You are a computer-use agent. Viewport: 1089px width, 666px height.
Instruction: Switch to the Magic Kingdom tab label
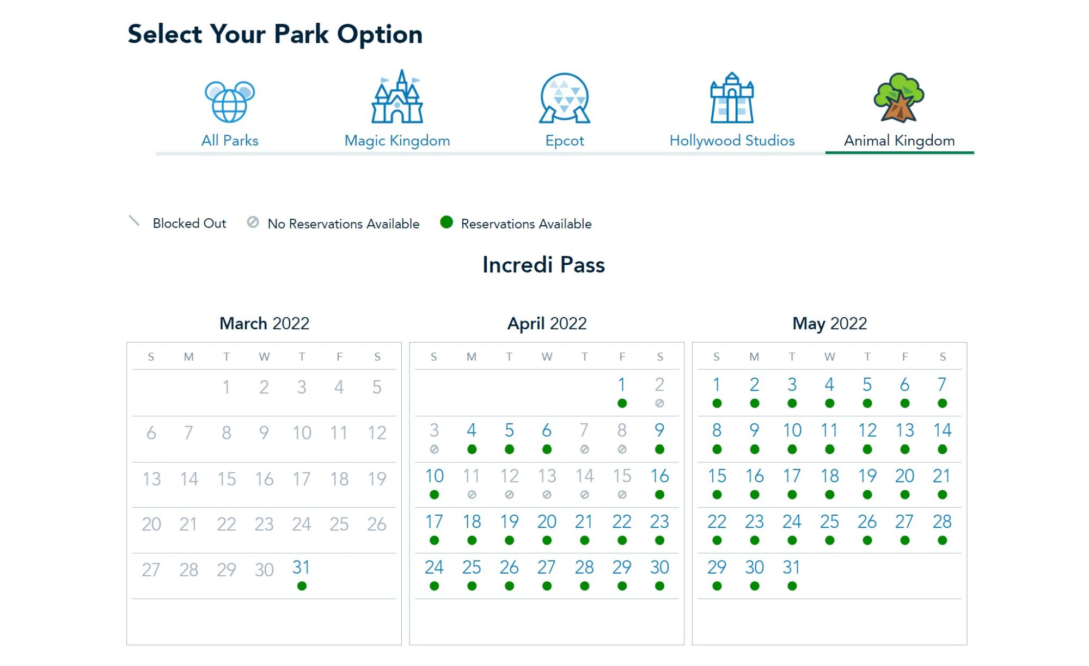tap(397, 140)
